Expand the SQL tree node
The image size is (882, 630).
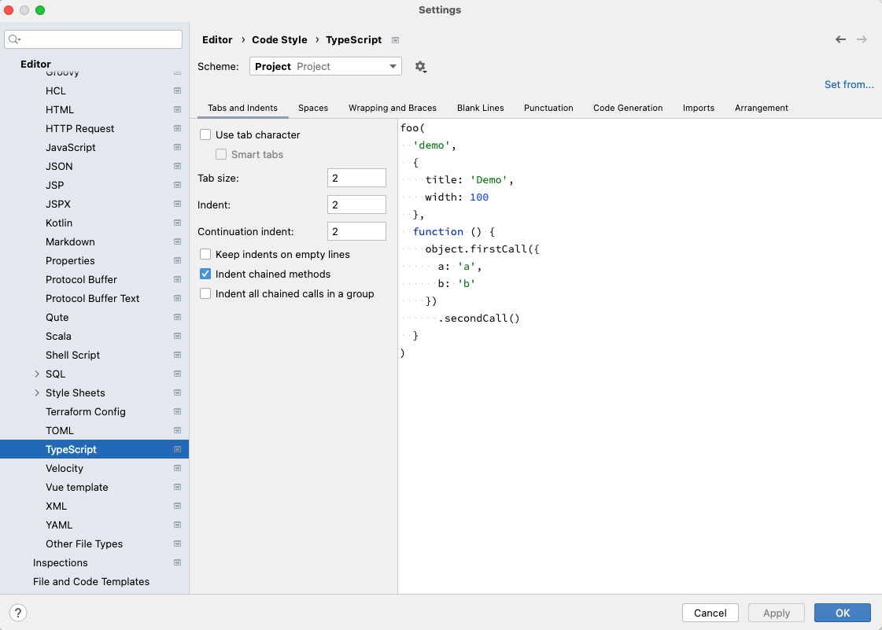pyautogui.click(x=37, y=374)
